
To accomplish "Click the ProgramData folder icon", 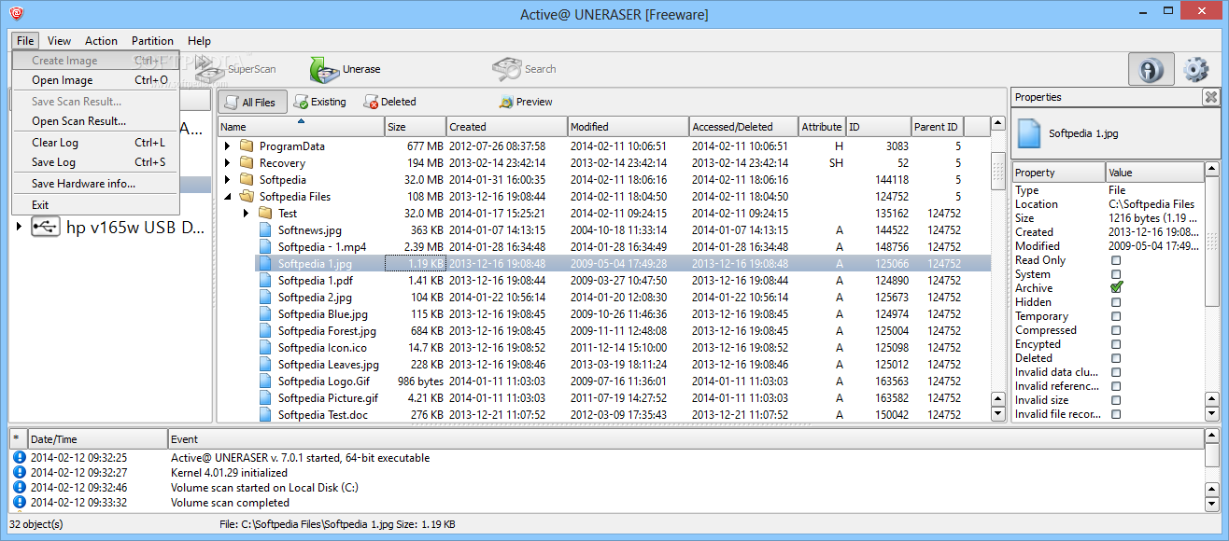I will pos(247,146).
